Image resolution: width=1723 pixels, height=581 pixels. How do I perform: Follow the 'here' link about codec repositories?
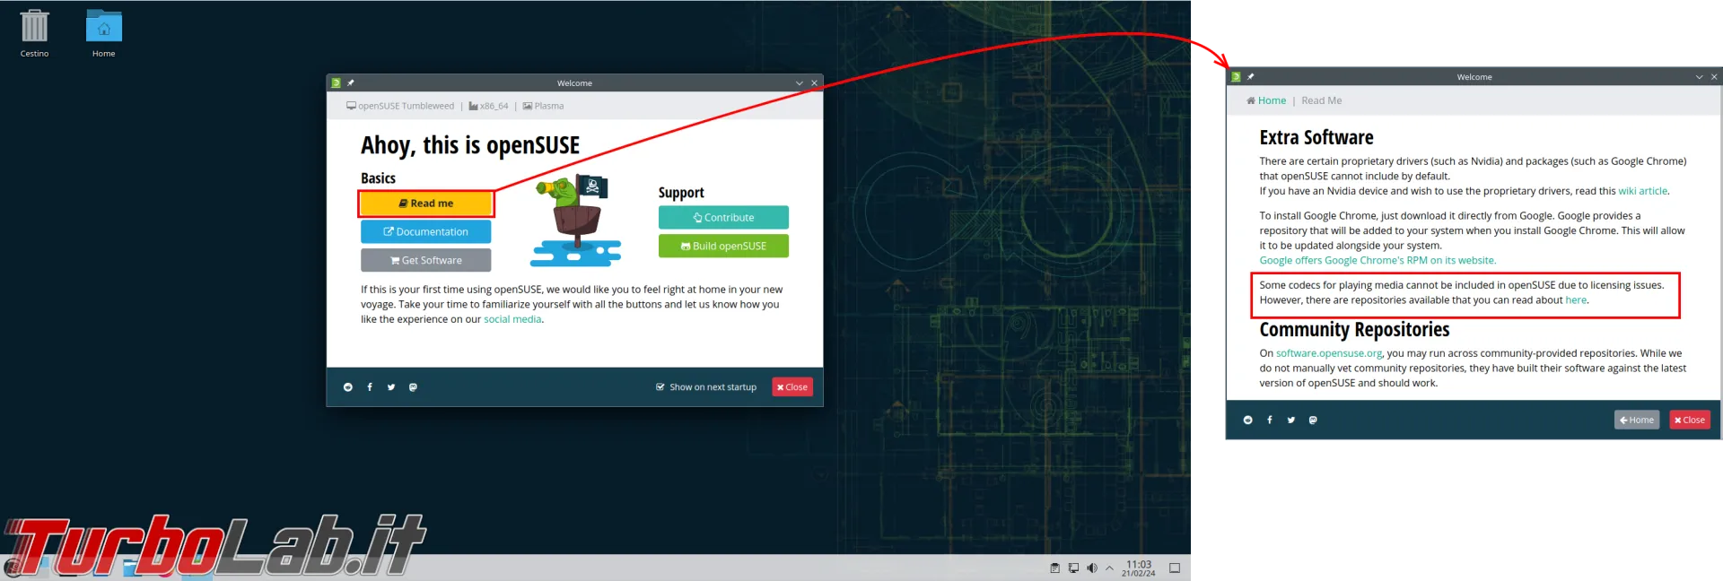point(1576,300)
